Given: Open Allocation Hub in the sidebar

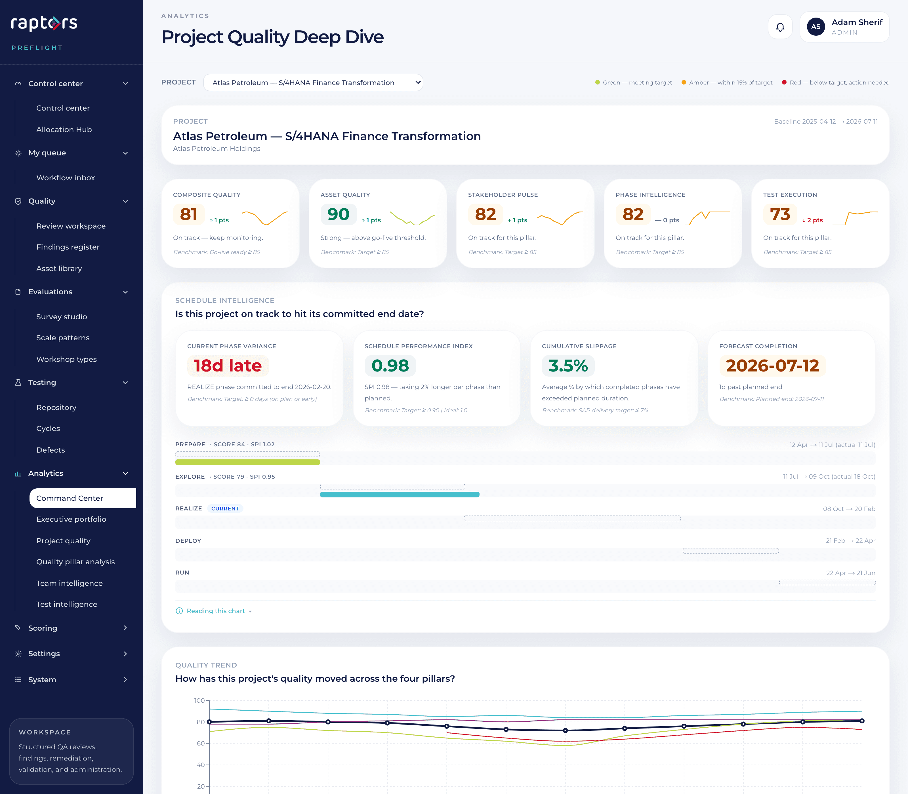Looking at the screenshot, I should point(83,129).
